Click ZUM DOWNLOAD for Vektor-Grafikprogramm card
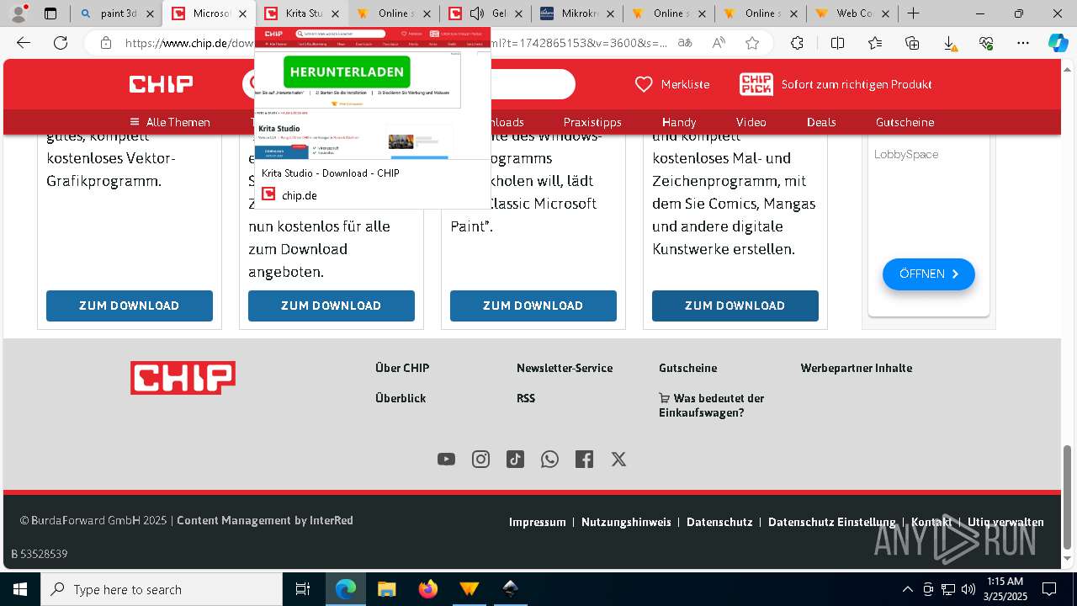This screenshot has height=606, width=1077. pos(130,306)
